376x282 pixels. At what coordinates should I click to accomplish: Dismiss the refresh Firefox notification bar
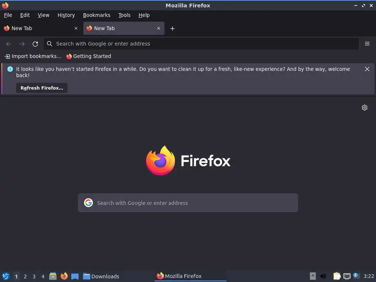pos(367,69)
